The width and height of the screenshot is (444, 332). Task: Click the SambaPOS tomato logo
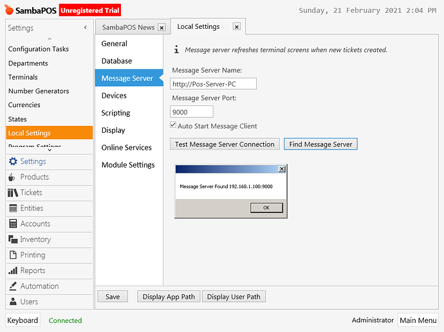click(x=9, y=10)
